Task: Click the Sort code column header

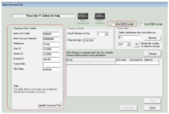Action: [x=123, y=60]
